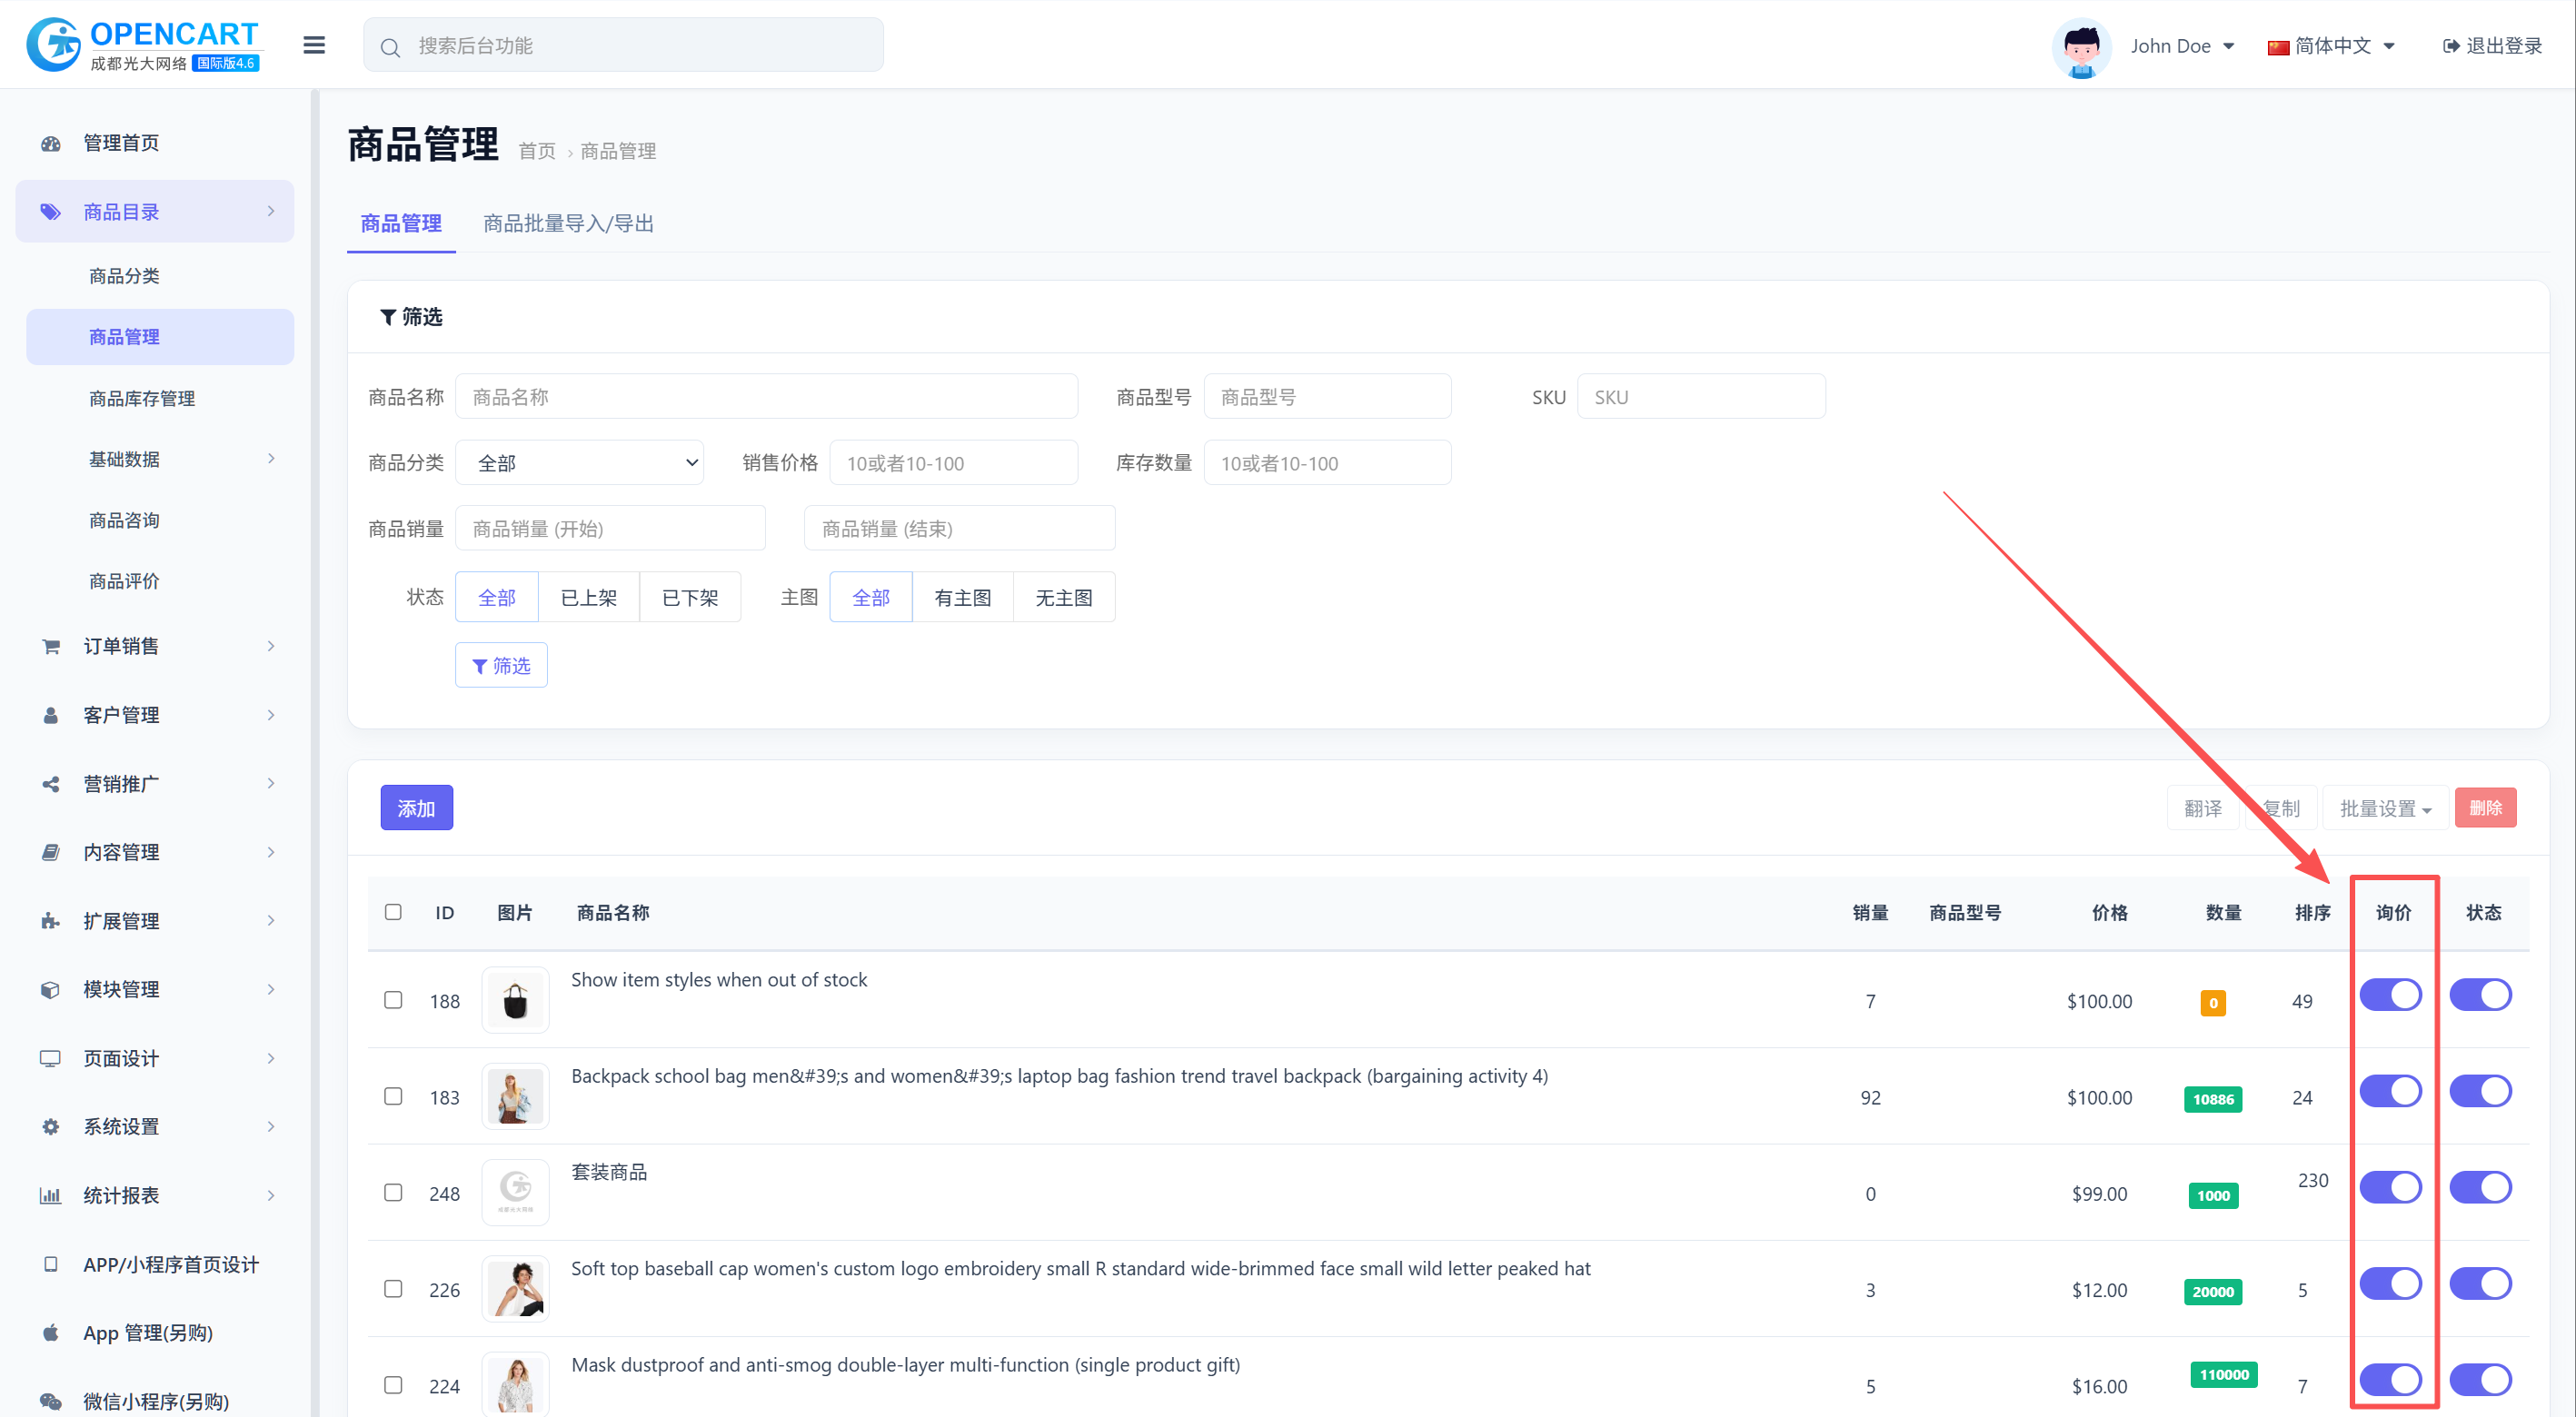Screen dimensions: 2576x1417
Task: Click the dashboard icon beside 管理首页
Action: [50, 143]
